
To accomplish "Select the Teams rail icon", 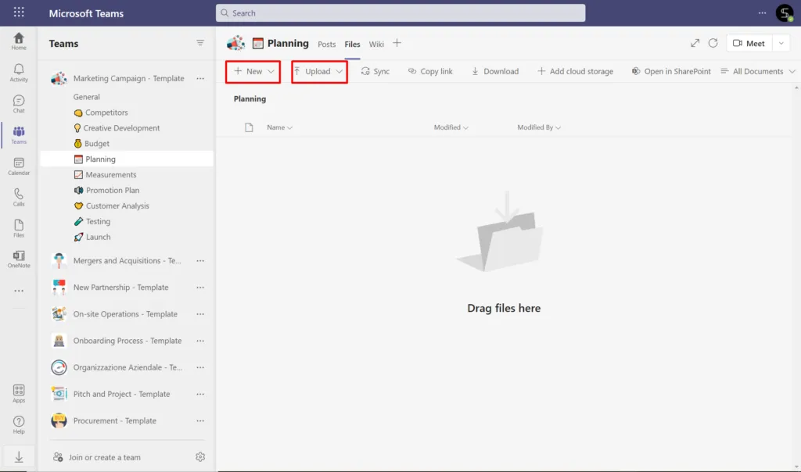I will pos(19,134).
